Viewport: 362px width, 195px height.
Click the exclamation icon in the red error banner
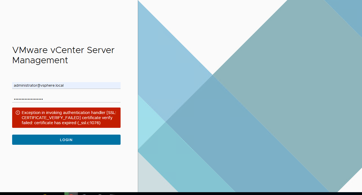point(18,112)
